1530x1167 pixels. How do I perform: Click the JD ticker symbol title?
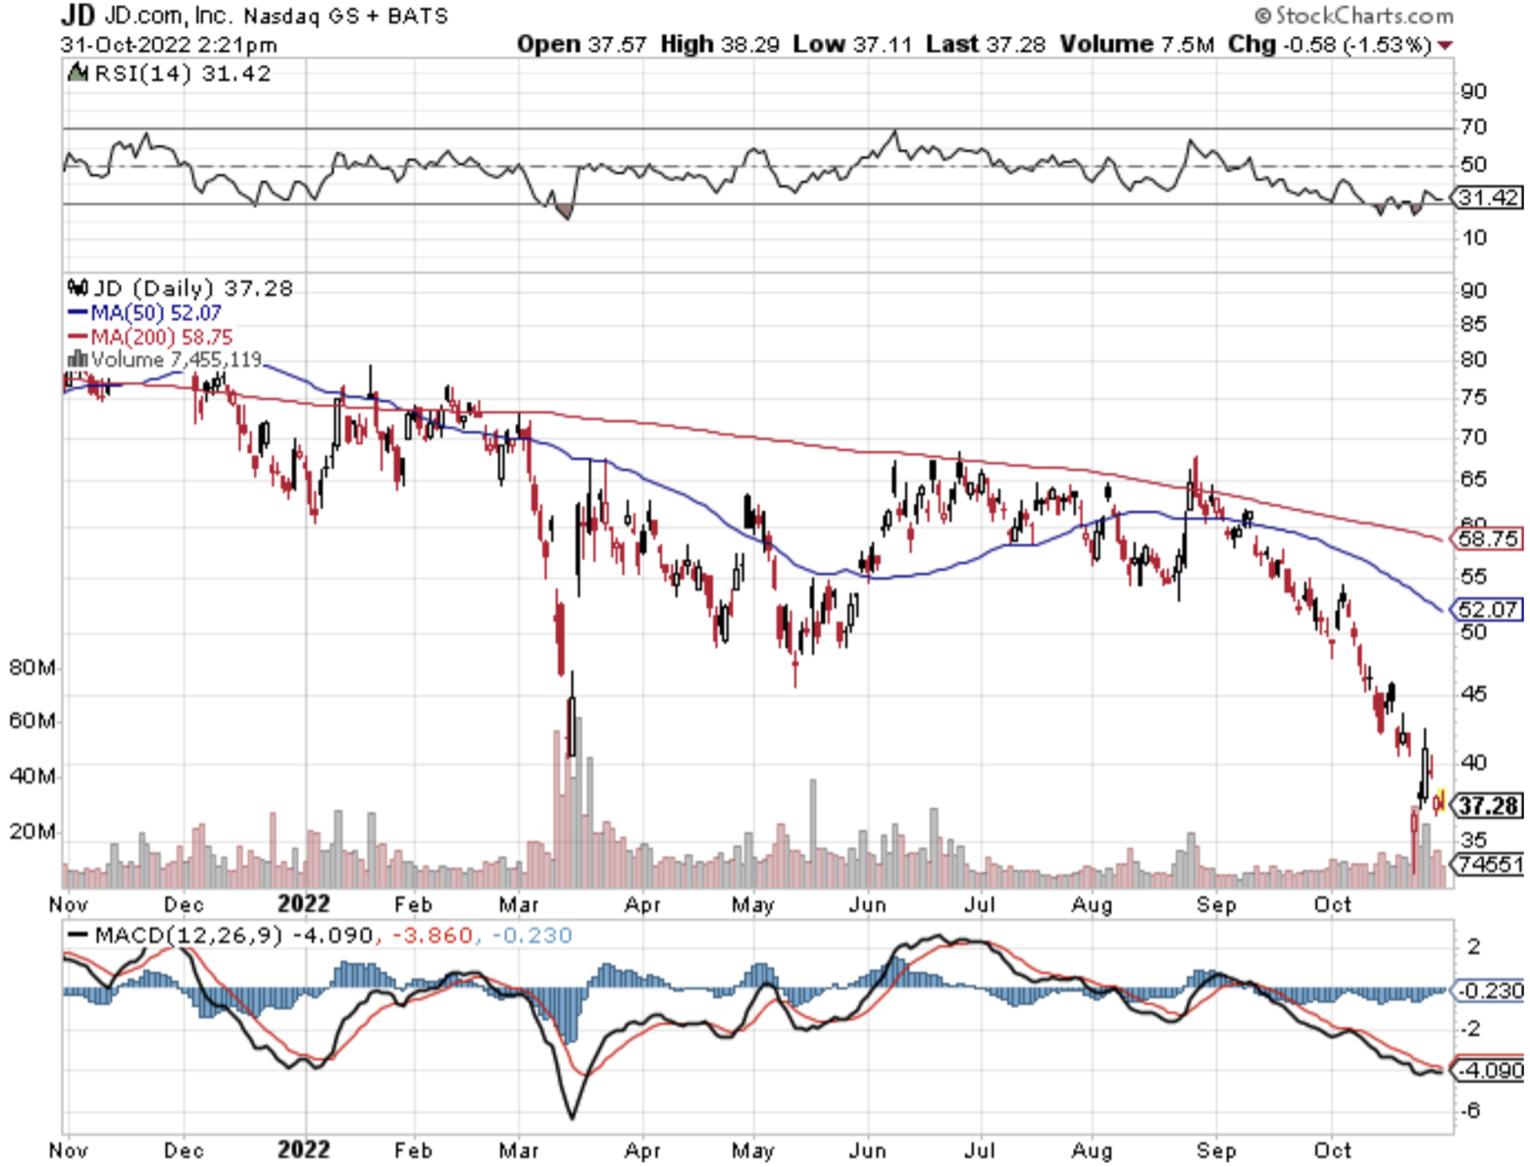[x=77, y=16]
